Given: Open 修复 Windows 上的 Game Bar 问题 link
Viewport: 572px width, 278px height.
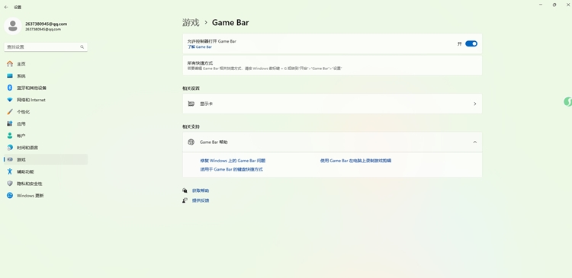Looking at the screenshot, I should pyautogui.click(x=233, y=161).
